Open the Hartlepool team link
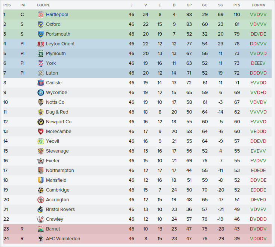Image resolution: width=275 pixels, height=247 pixels. (x=57, y=15)
